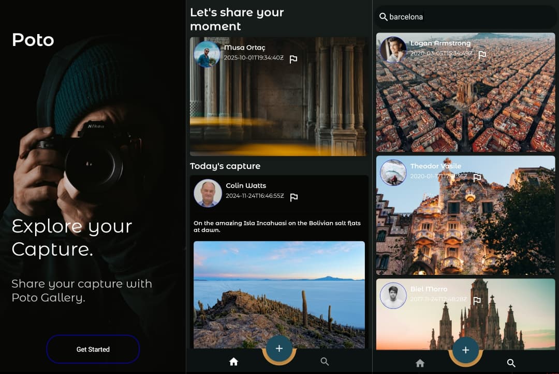Image resolution: width=559 pixels, height=374 pixels.
Task: Flag Colin Watts's post
Action: [293, 197]
